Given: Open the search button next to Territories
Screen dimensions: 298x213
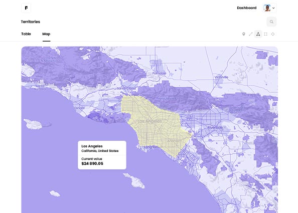Looking at the screenshot, I should click(271, 22).
